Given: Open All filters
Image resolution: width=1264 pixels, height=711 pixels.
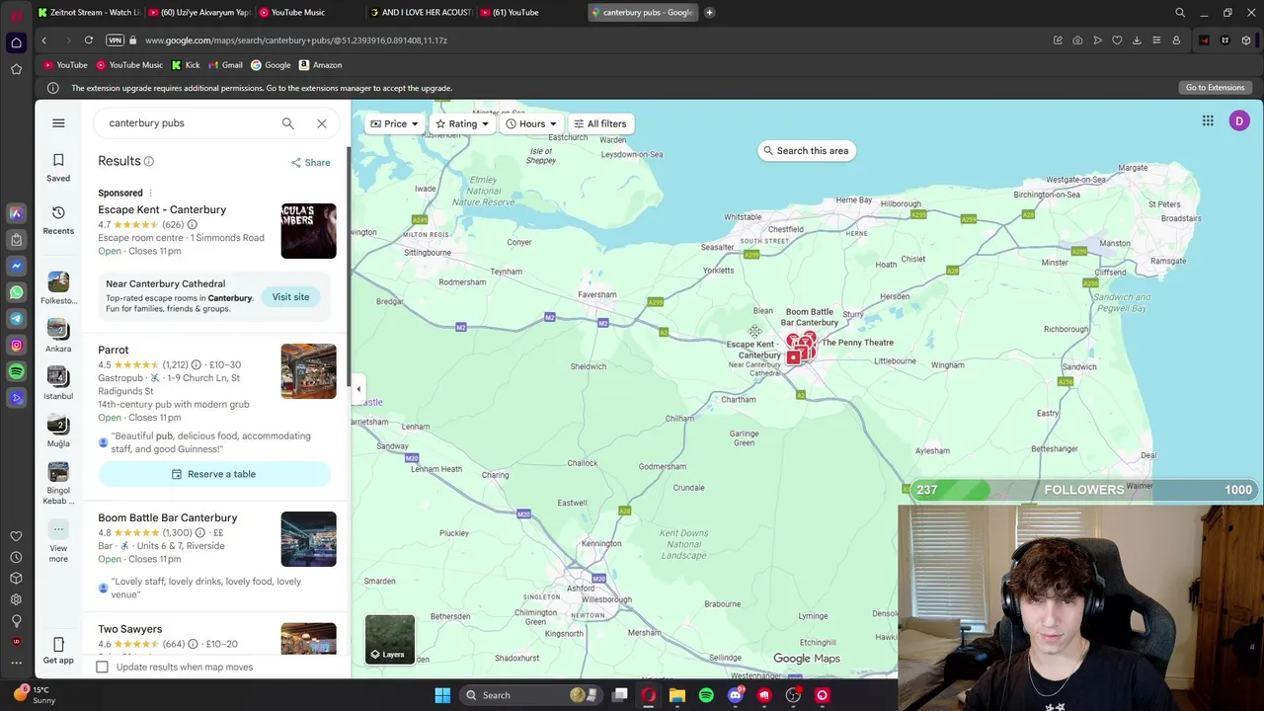Looking at the screenshot, I should coord(599,123).
